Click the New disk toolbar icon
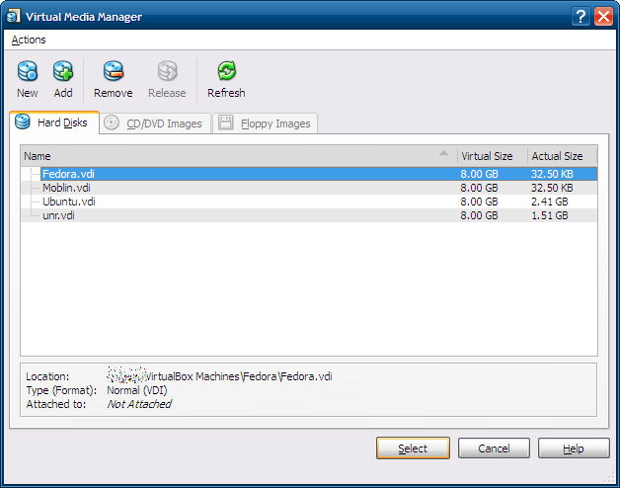This screenshot has width=620, height=488. point(28,71)
